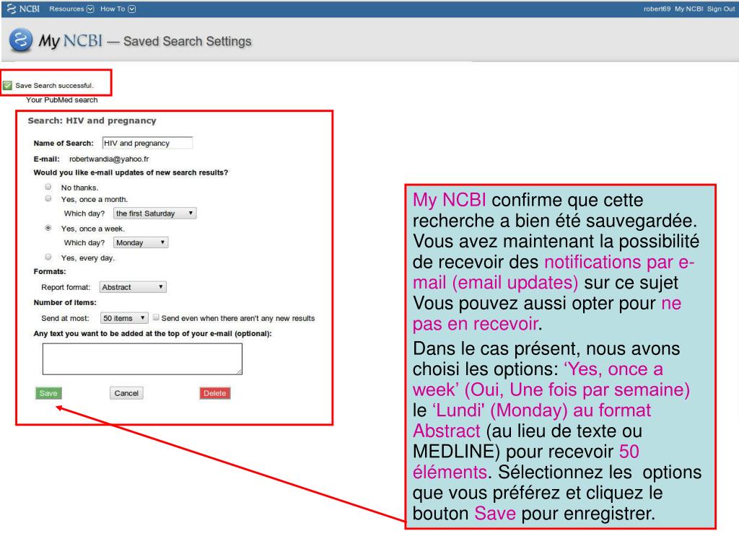Click the red Delete button

(215, 393)
